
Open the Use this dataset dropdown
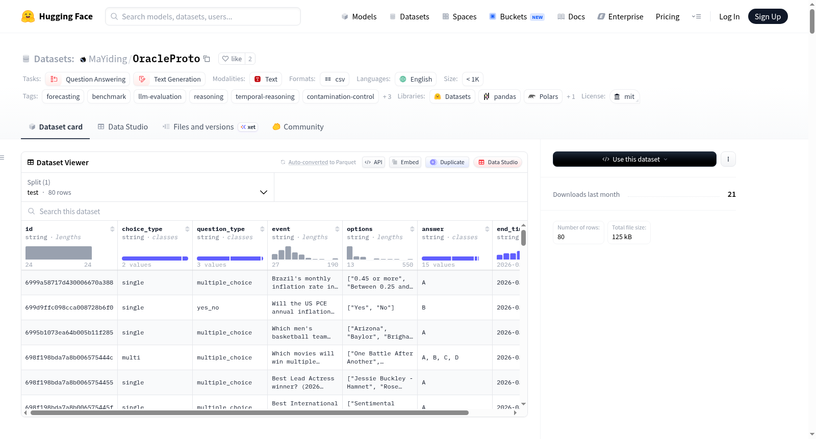634,159
